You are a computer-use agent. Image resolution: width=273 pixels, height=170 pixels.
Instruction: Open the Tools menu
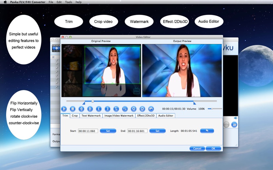(x=69, y=2)
